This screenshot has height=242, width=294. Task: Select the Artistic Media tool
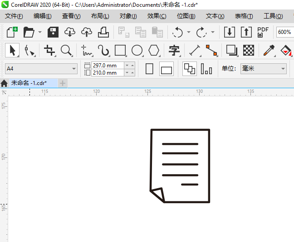(103, 50)
